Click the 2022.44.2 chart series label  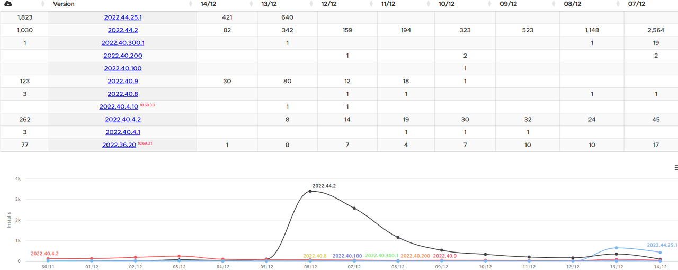point(324,186)
